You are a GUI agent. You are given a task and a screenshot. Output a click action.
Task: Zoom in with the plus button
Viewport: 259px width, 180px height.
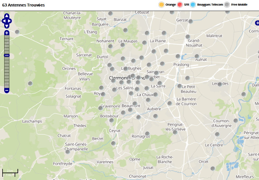(x=6, y=33)
